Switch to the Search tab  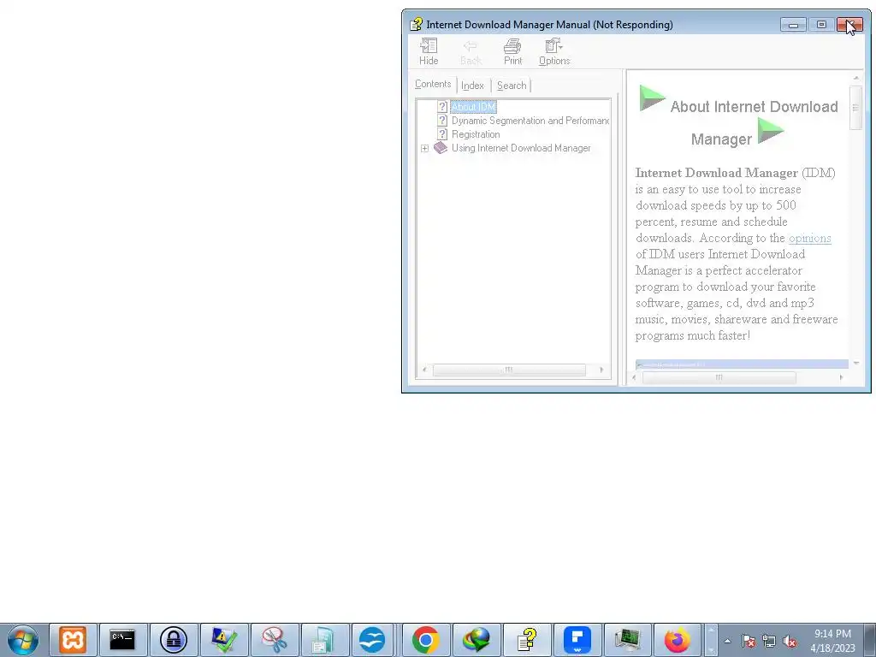pos(512,86)
